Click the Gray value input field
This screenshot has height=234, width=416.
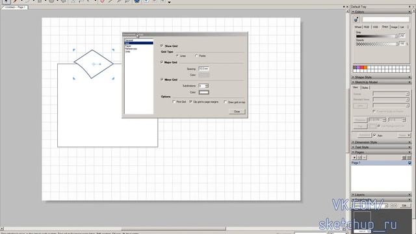(x=402, y=36)
